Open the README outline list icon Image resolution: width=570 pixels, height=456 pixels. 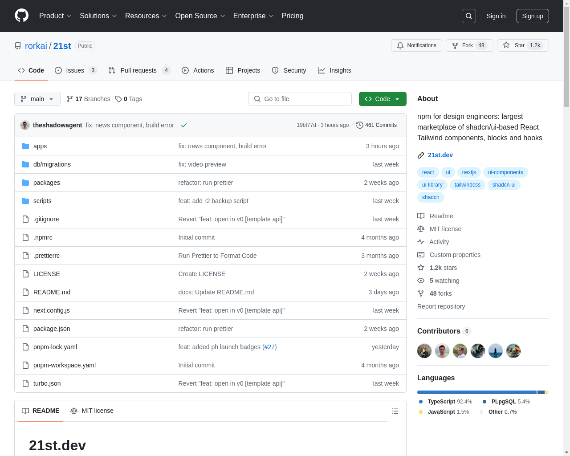pos(395,411)
